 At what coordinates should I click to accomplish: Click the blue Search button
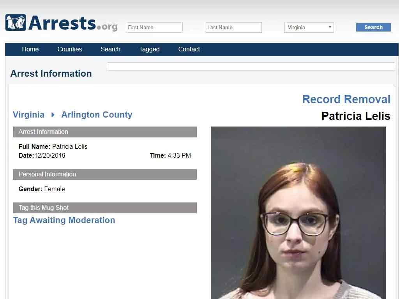373,27
